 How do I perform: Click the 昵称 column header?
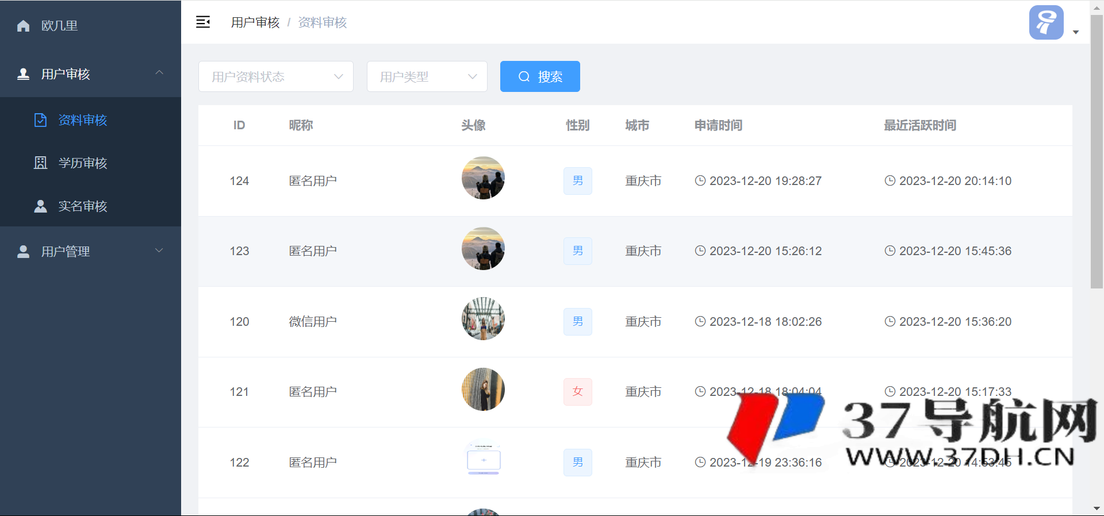point(301,125)
